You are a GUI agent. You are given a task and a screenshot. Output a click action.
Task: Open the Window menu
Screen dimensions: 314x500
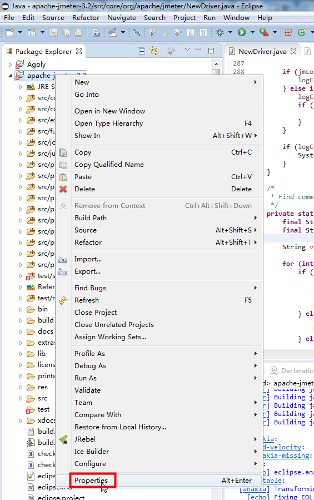pyautogui.click(x=236, y=18)
